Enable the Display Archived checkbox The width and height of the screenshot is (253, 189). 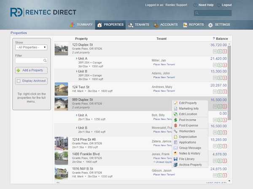[19, 81]
